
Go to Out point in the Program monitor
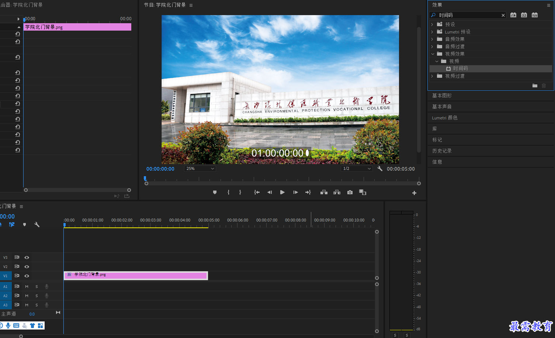tap(308, 192)
